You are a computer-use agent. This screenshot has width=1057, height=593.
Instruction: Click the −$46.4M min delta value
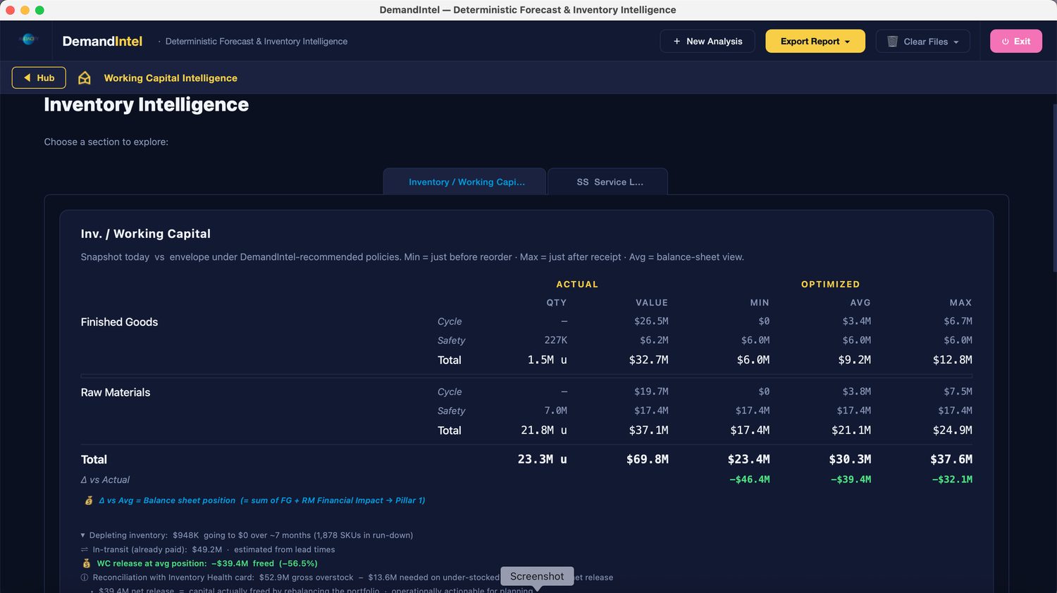click(x=749, y=480)
